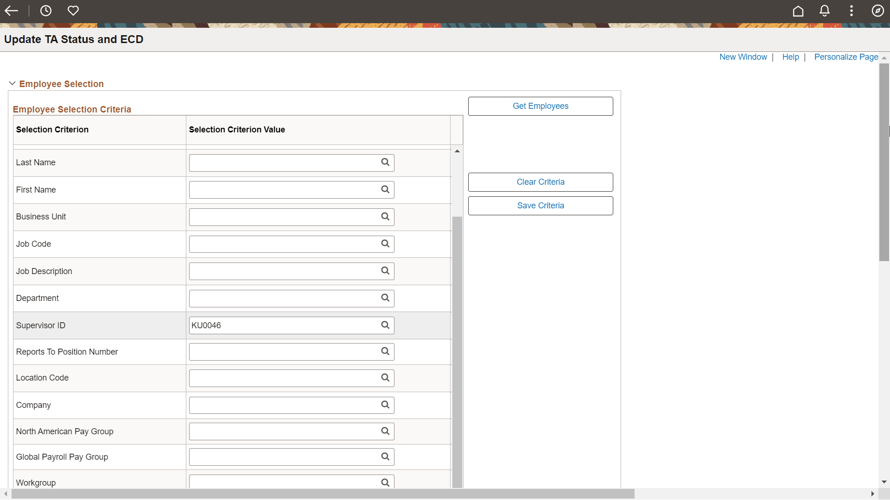Open the First Name lookup prompt
Image resolution: width=890 pixels, height=500 pixels.
(385, 189)
